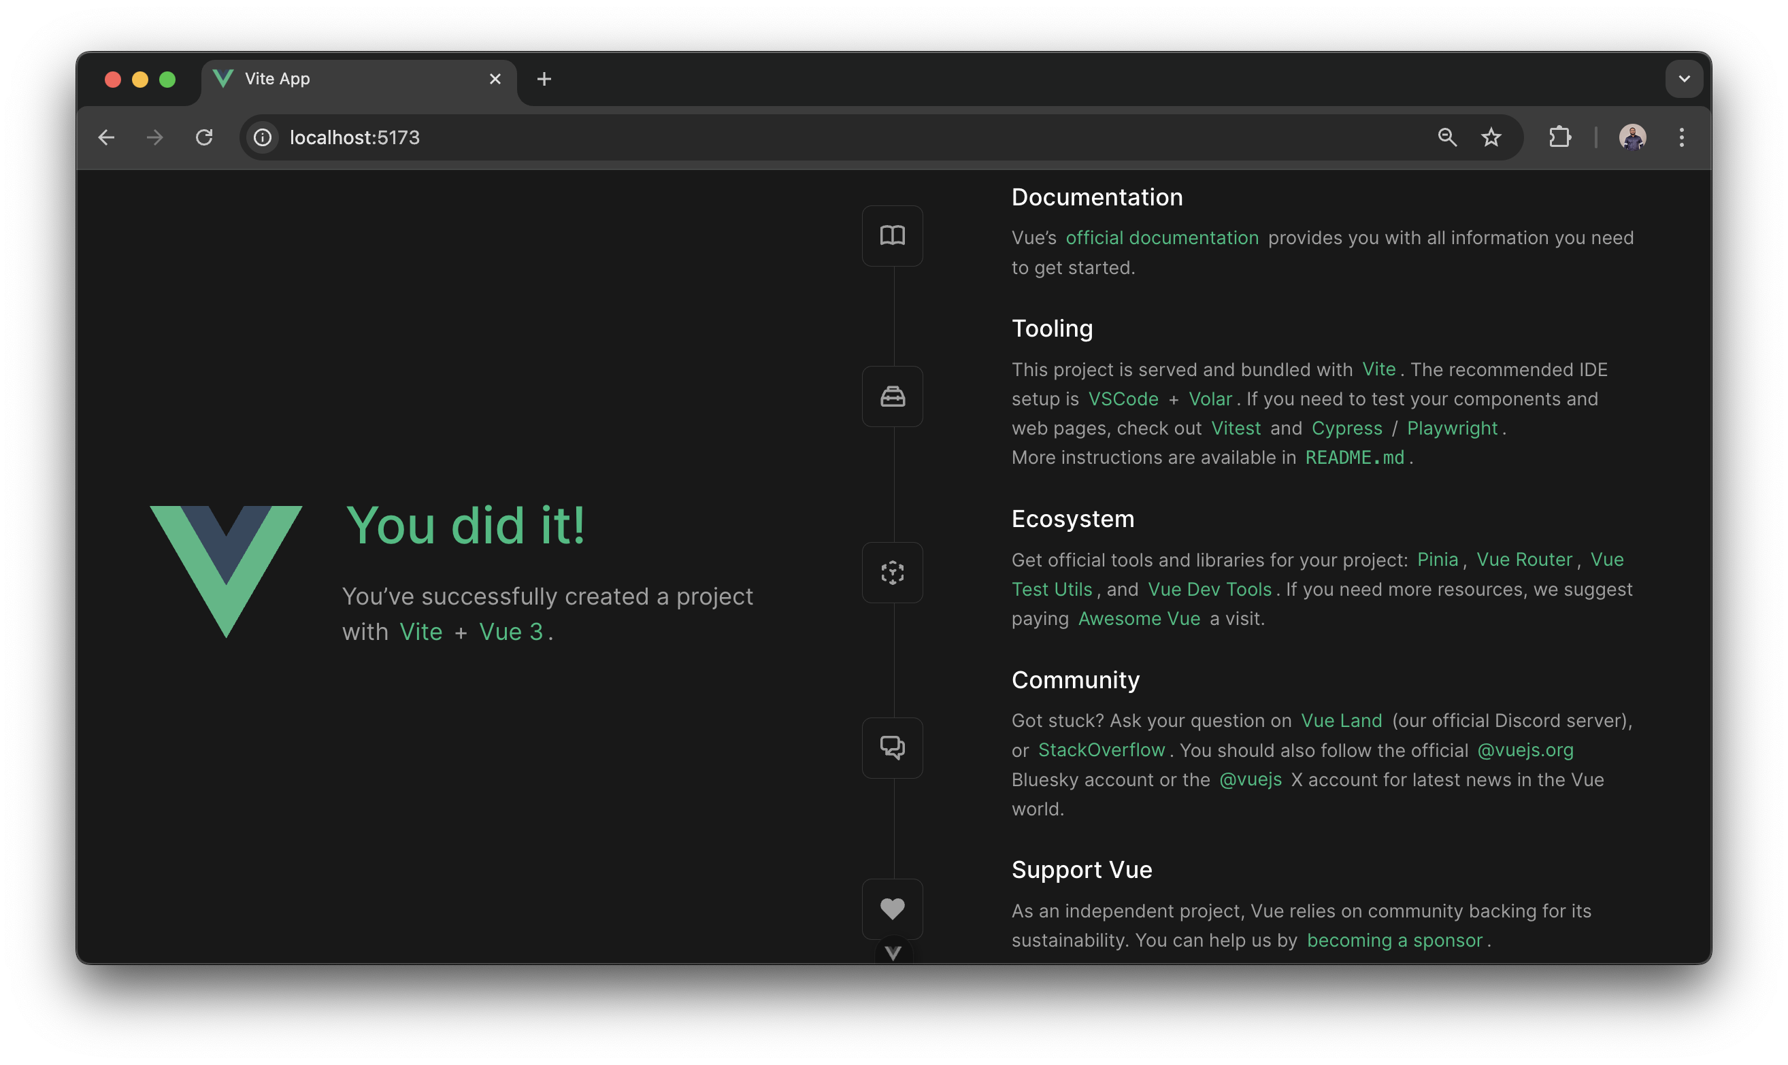Click the Support Vue heart icon
Screen dimensions: 1788x1065
pyautogui.click(x=892, y=909)
